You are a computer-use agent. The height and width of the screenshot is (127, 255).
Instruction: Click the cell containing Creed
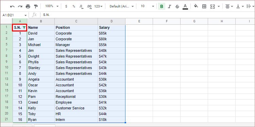(41, 102)
